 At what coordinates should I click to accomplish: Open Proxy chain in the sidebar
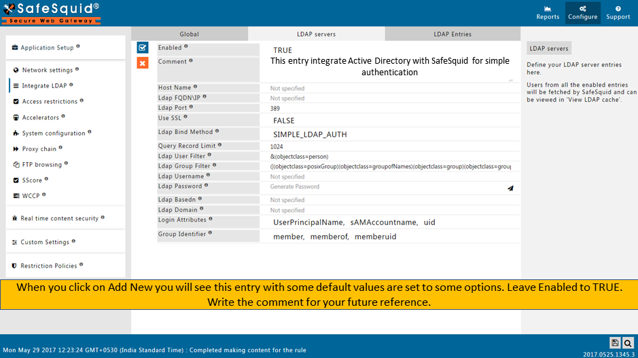(x=41, y=149)
